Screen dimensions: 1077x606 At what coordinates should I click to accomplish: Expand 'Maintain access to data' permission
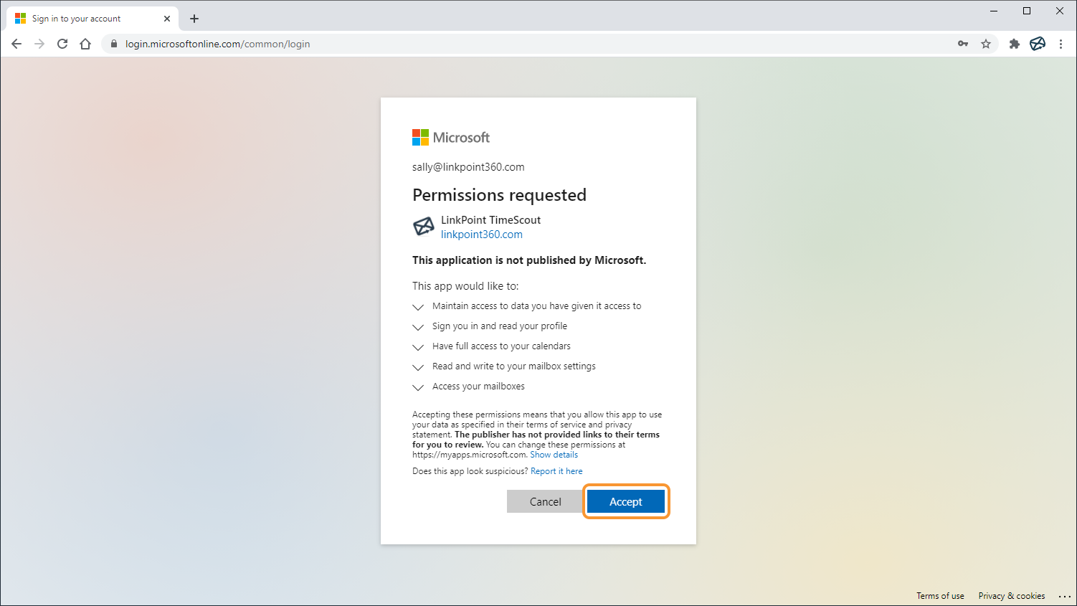pos(418,307)
